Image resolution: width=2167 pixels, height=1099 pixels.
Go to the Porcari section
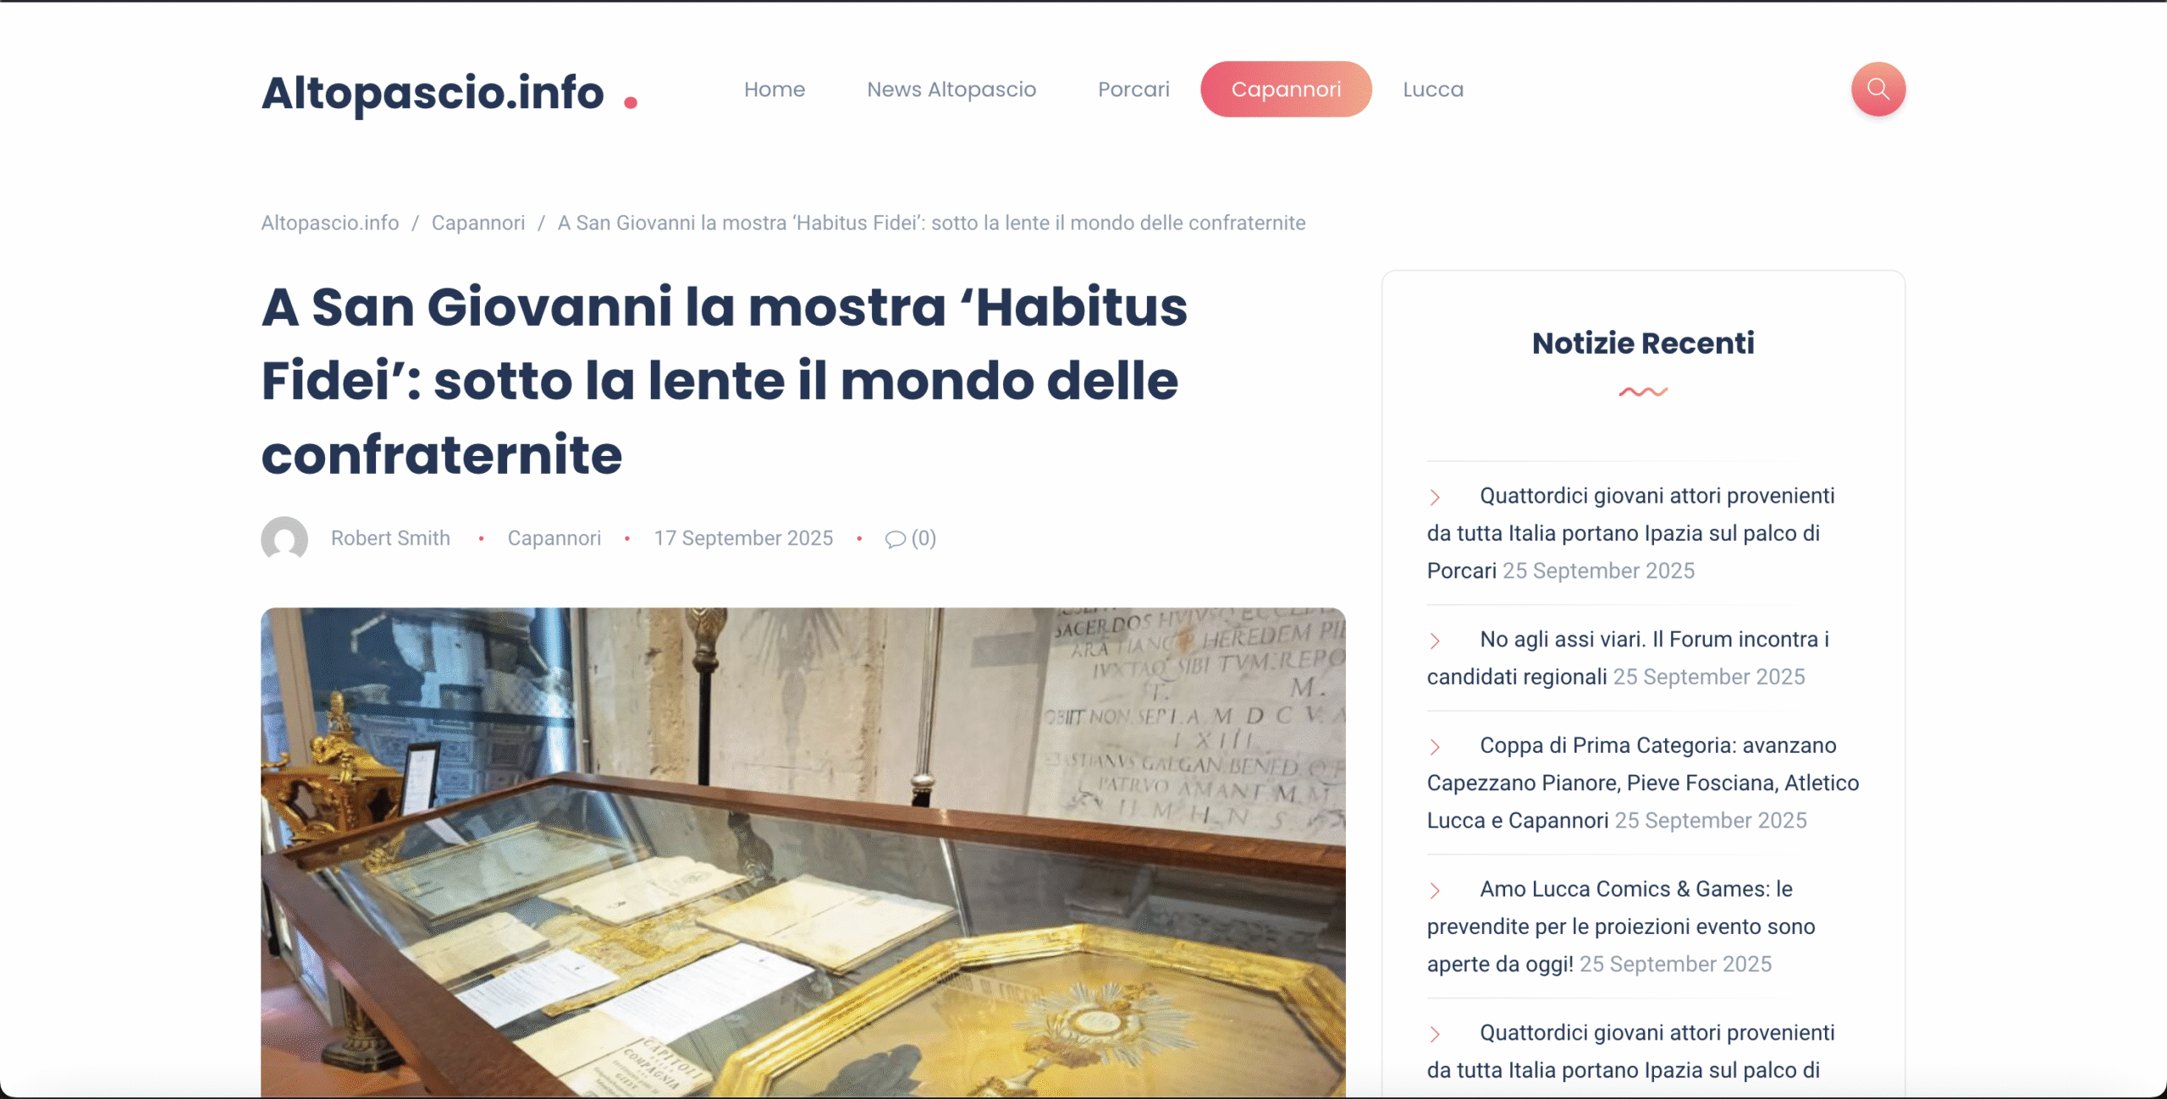[1133, 89]
